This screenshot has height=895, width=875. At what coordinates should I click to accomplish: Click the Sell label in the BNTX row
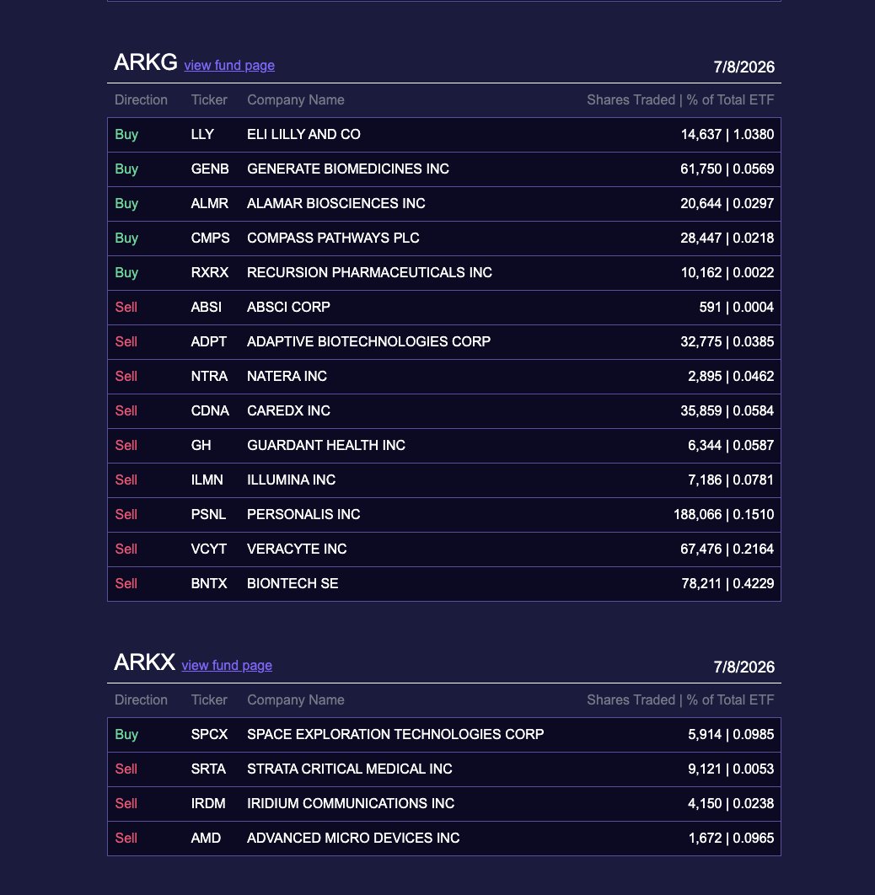[126, 583]
